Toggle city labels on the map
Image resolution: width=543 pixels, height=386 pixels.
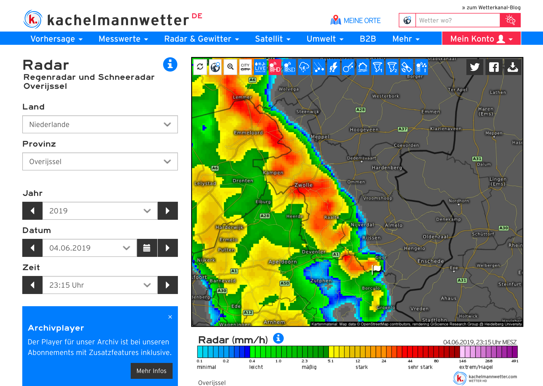tap(245, 67)
